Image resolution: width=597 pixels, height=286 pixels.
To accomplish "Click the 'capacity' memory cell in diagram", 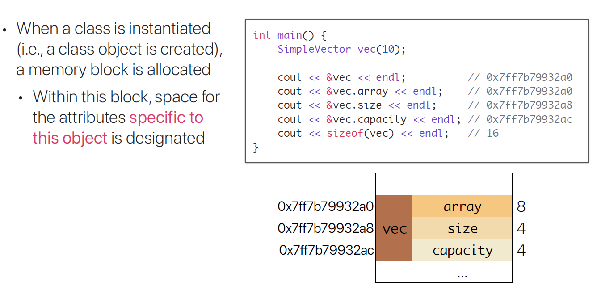I will [462, 250].
